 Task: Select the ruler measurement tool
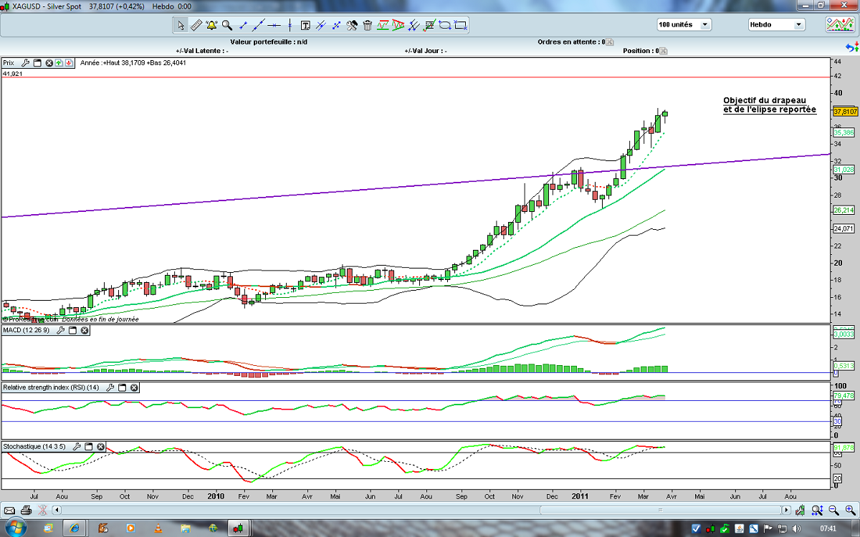(196, 25)
